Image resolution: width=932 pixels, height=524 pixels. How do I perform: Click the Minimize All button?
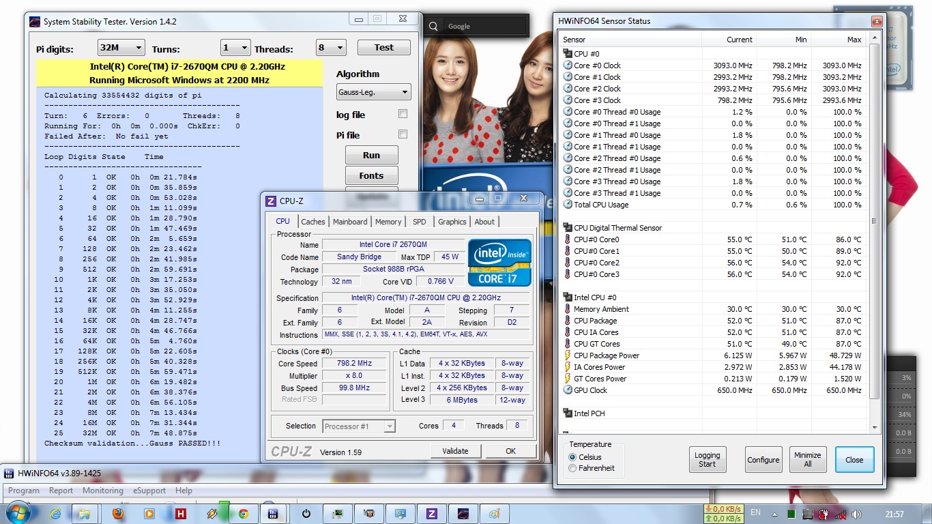808,460
